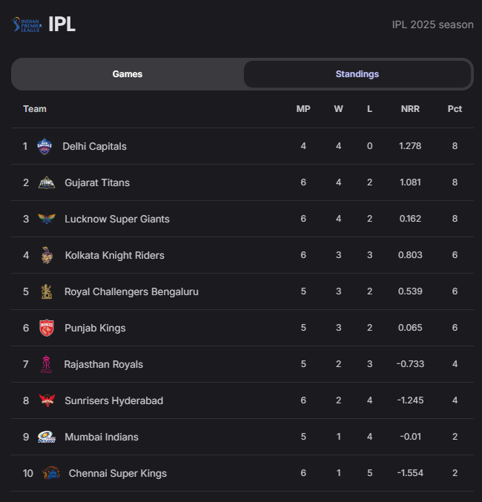Click the IPL league logo

27,24
